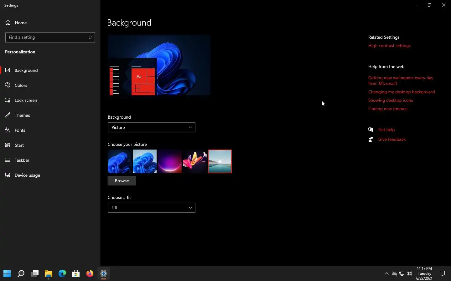This screenshot has height=281, width=451.
Task: Open Getting new wallpapers every day link
Action: point(401,81)
